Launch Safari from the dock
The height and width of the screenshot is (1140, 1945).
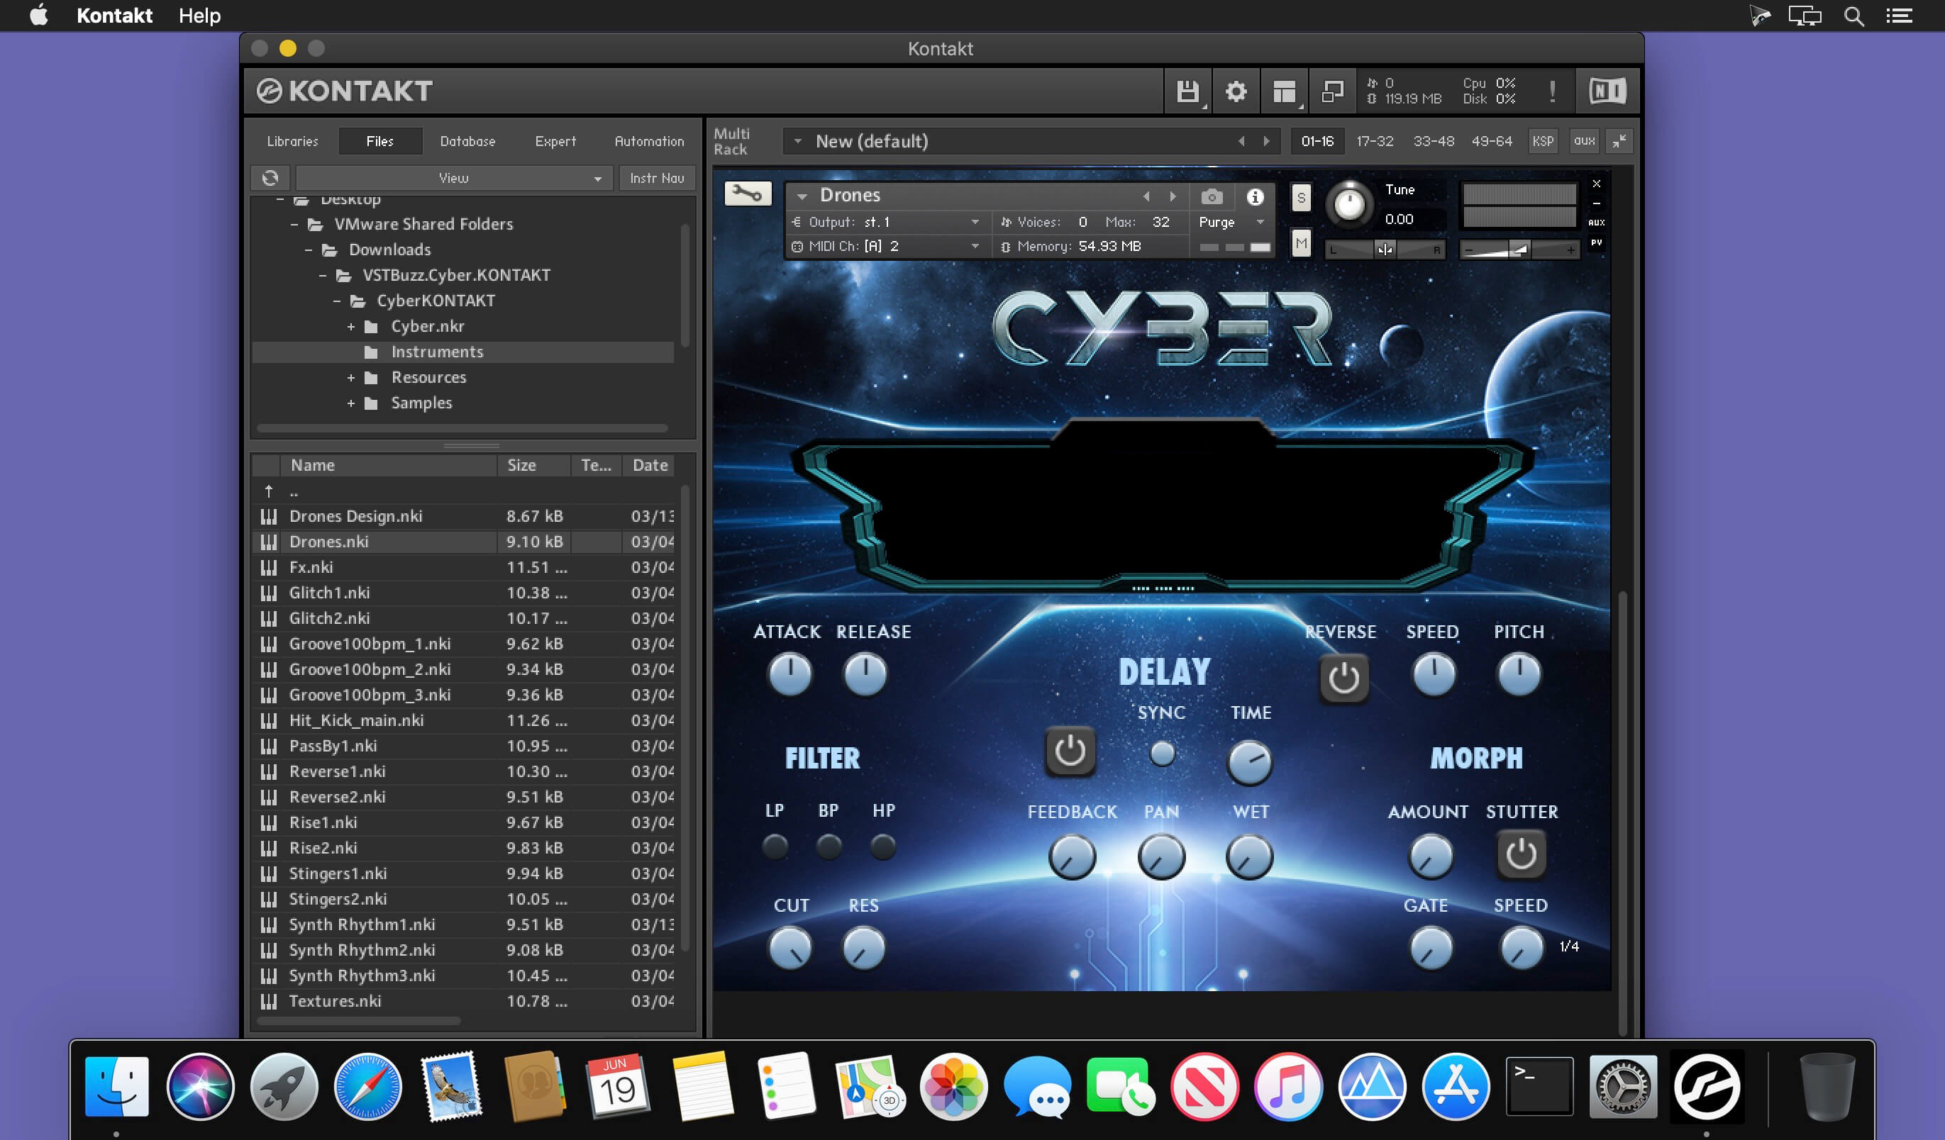click(367, 1087)
